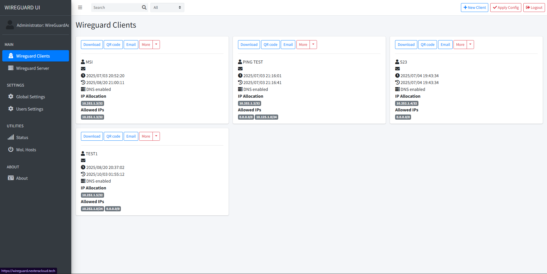This screenshot has height=274, width=547.
Task: Click the Administrator user avatar icon
Action: pos(10,25)
